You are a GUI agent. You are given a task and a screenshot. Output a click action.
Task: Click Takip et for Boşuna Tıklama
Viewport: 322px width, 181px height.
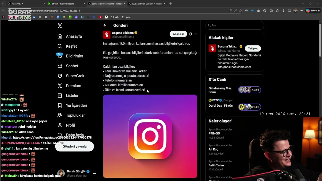(253, 49)
